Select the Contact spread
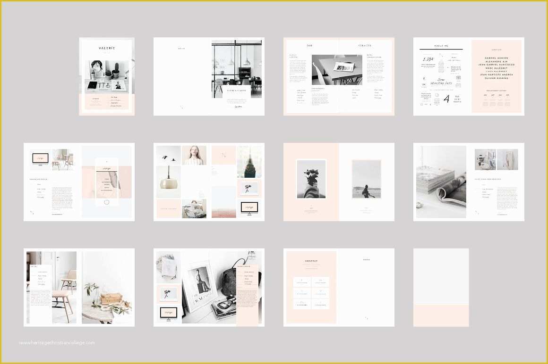Screen dimensions: 548x364 (x=339, y=287)
